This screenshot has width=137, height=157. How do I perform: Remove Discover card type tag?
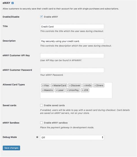click(70, 85)
